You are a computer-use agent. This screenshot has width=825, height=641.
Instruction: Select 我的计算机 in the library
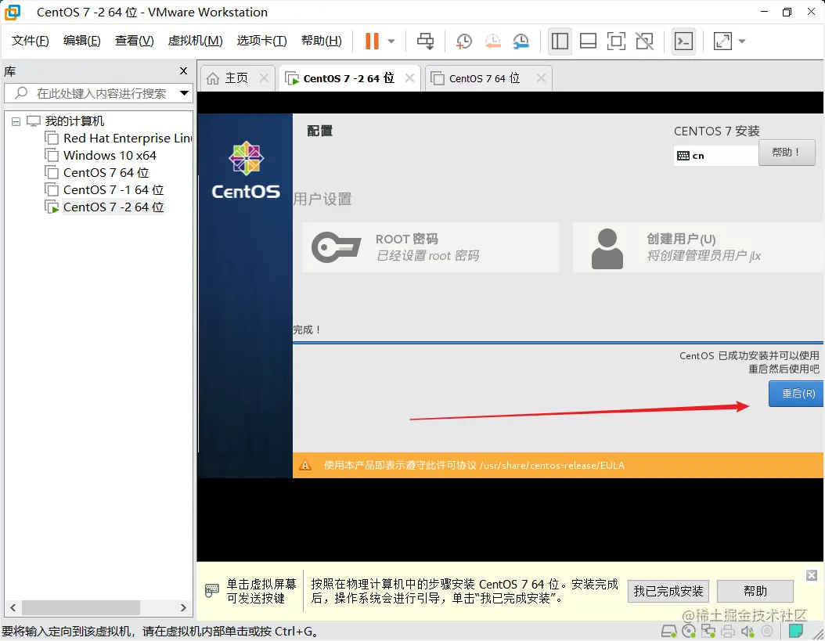click(x=74, y=121)
